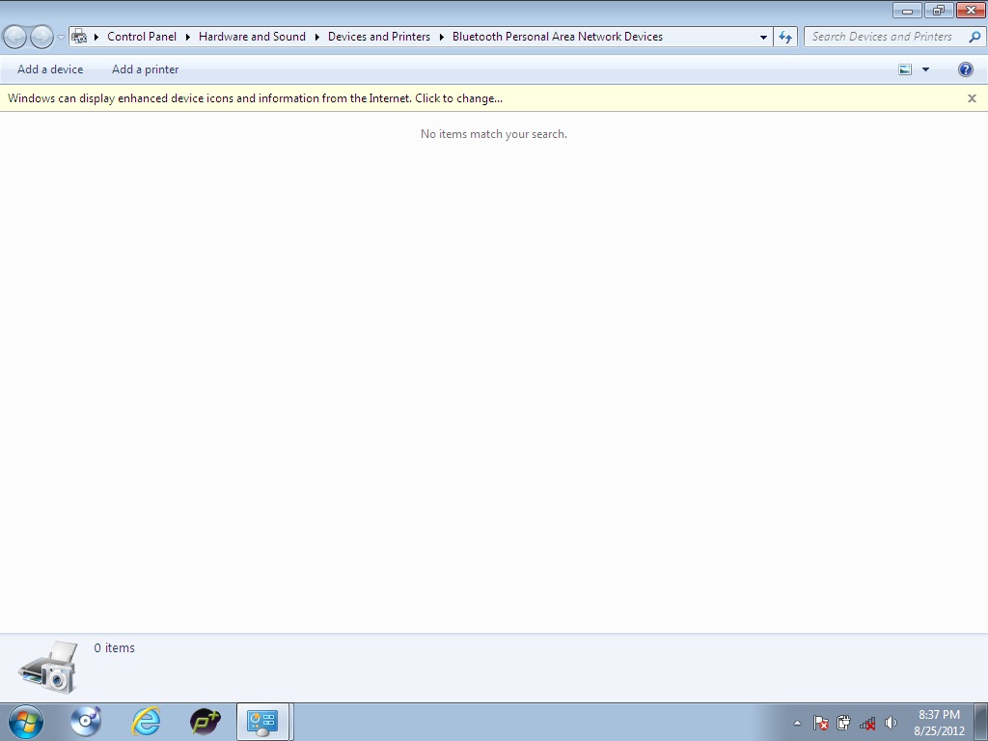The width and height of the screenshot is (988, 741).
Task: Select Control Panel in the breadcrumb
Action: click(142, 37)
